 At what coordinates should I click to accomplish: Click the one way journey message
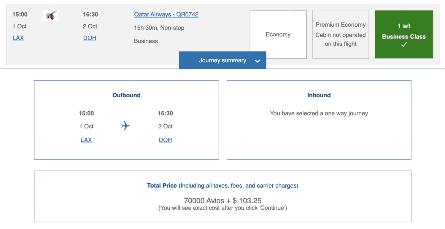pos(319,113)
